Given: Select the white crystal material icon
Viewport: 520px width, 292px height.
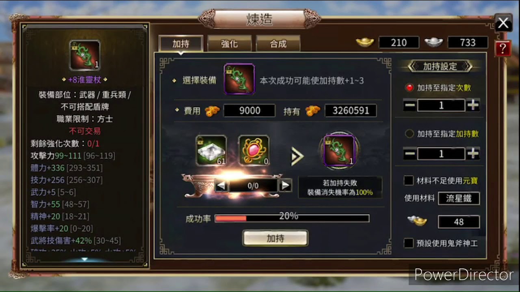Looking at the screenshot, I should [211, 151].
